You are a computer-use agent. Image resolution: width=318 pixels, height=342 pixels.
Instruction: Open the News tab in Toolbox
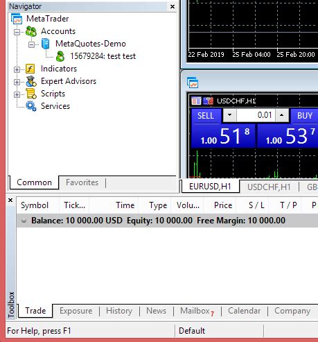point(156,311)
